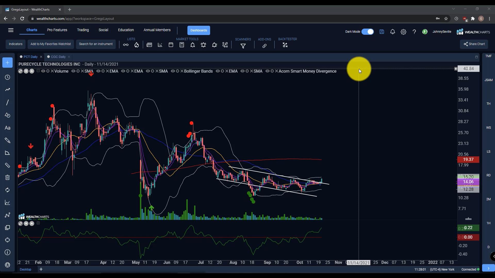Click the Search for an instrument button

click(96, 44)
